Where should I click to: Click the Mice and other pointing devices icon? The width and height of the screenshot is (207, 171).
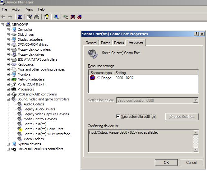pyautogui.click(x=14, y=69)
